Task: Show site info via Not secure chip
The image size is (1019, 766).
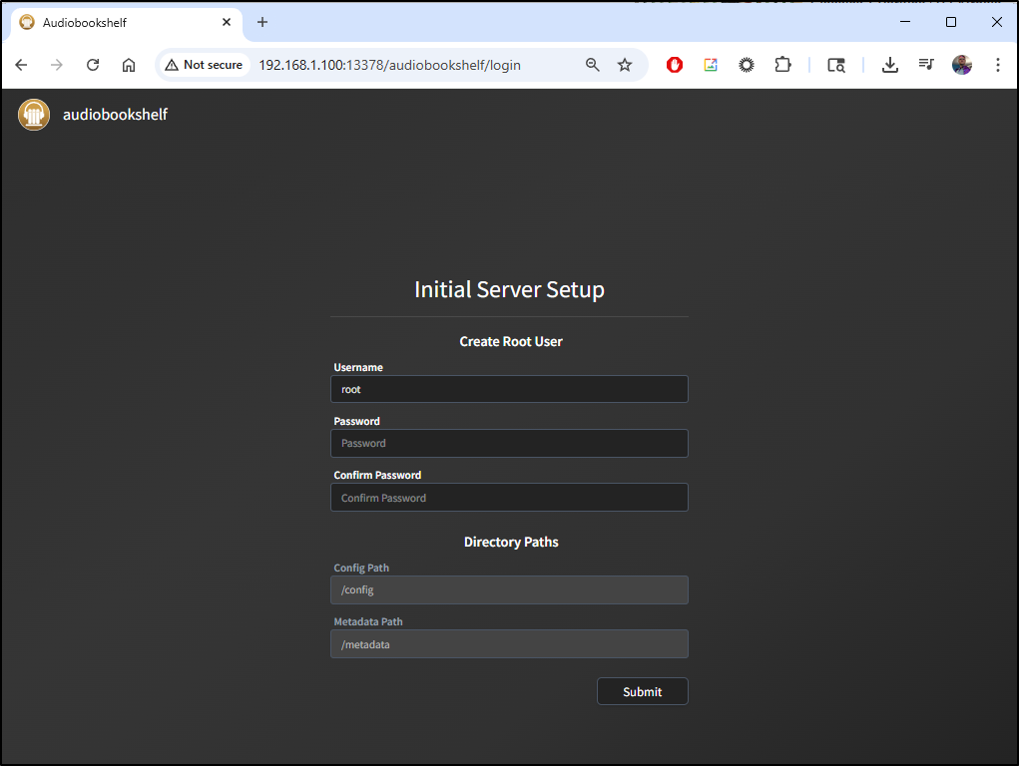Action: point(205,65)
